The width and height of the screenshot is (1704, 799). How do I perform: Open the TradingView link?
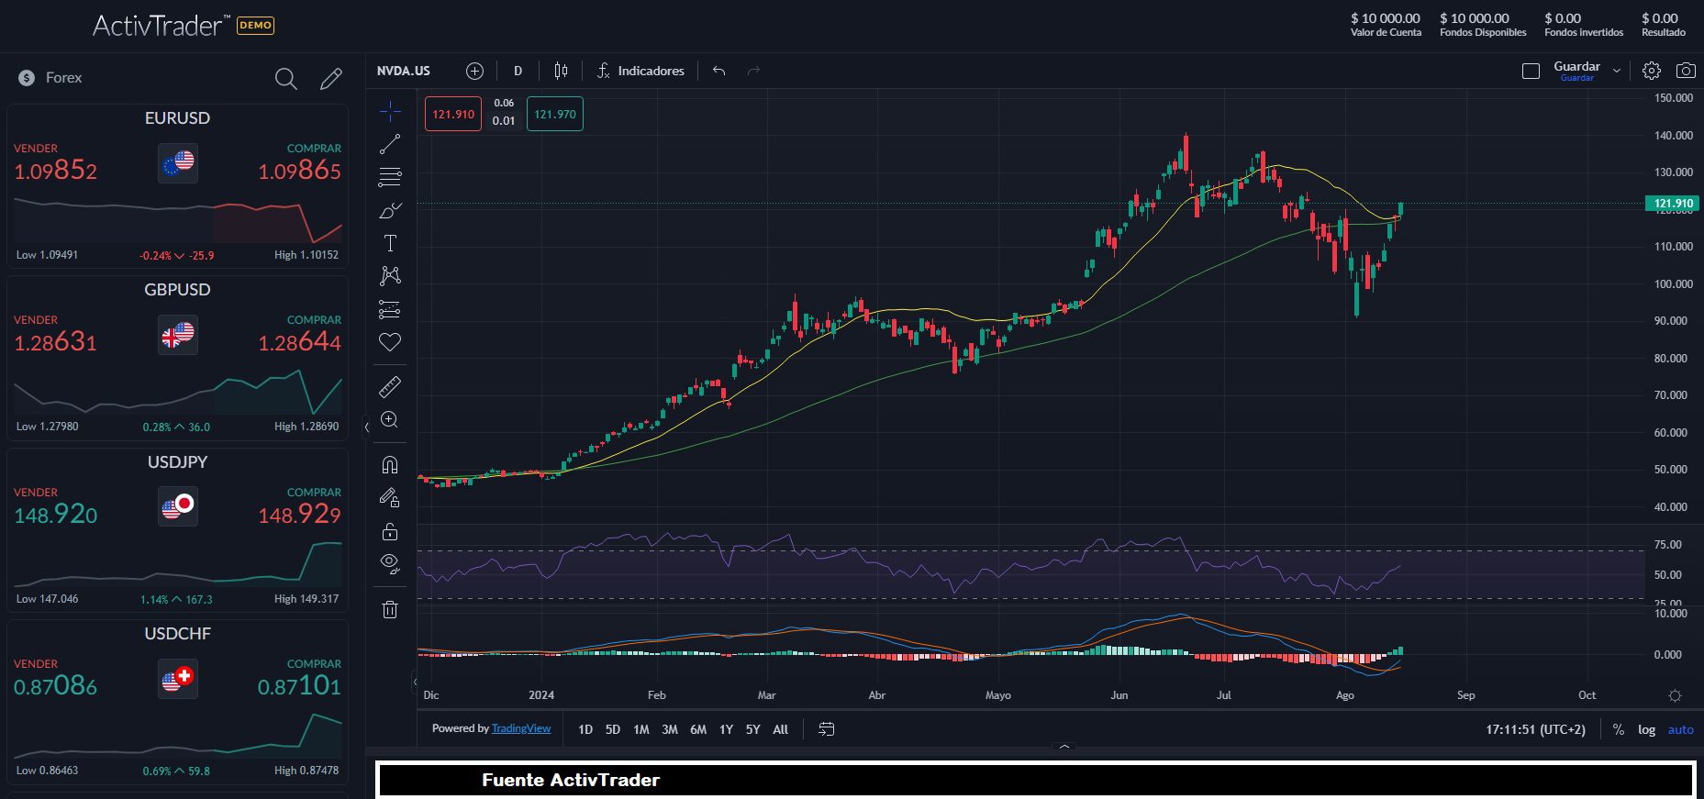click(x=520, y=728)
